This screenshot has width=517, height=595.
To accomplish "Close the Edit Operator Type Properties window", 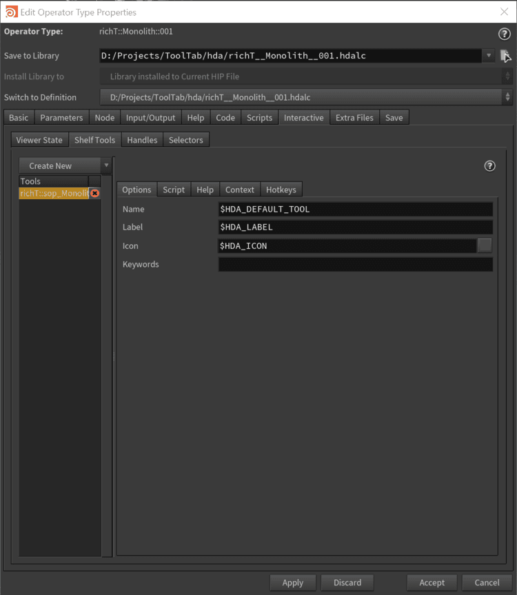I will pos(504,12).
